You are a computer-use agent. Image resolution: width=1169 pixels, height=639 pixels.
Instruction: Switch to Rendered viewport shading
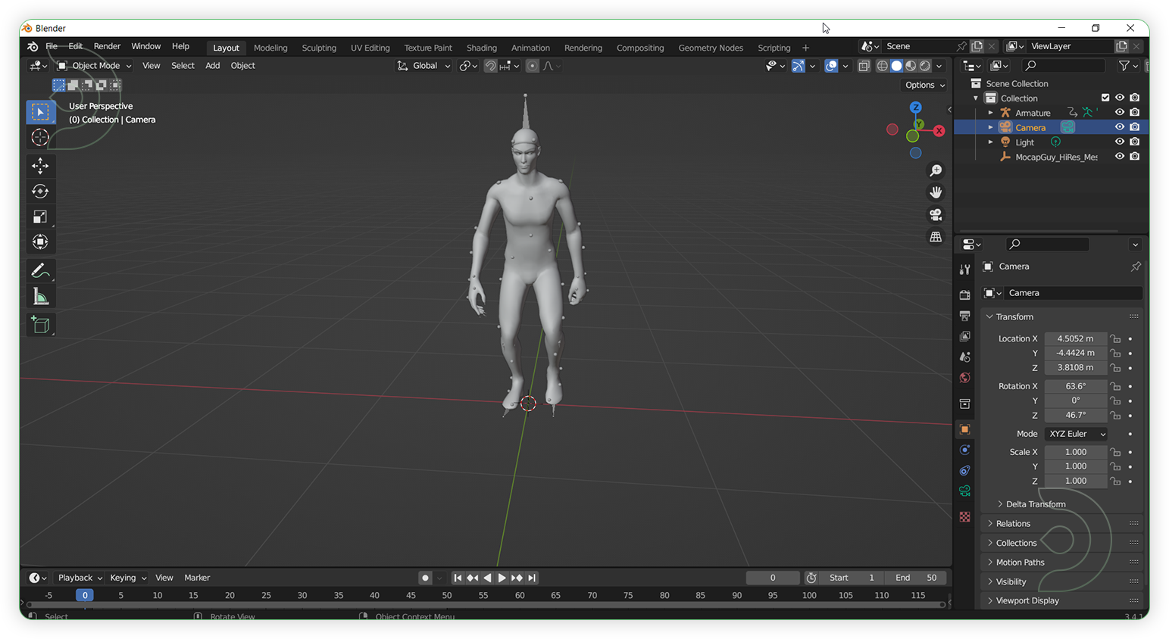click(924, 66)
